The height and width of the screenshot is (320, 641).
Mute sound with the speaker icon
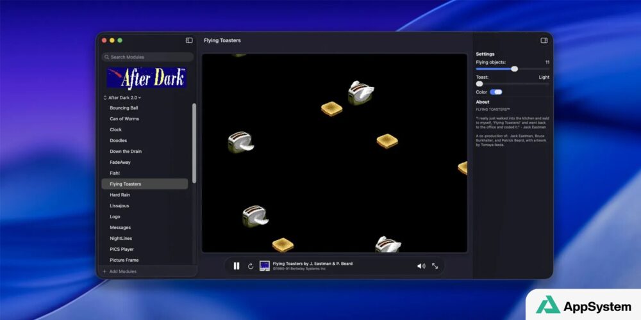click(x=421, y=266)
